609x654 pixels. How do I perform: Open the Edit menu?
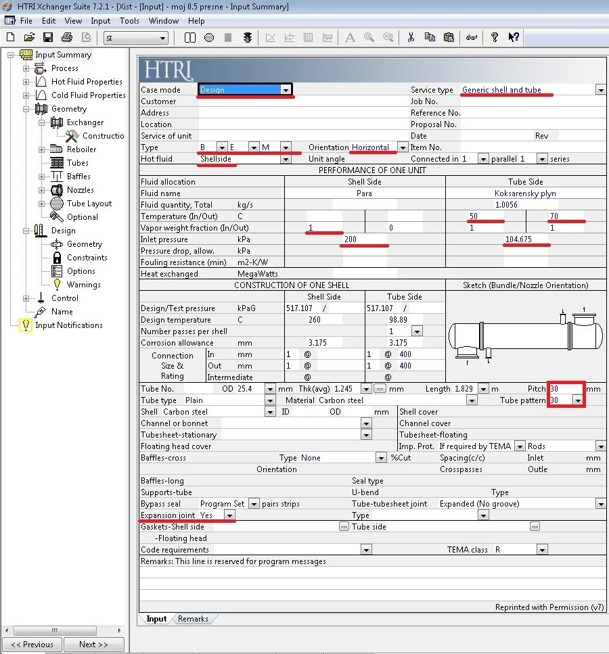pos(49,21)
